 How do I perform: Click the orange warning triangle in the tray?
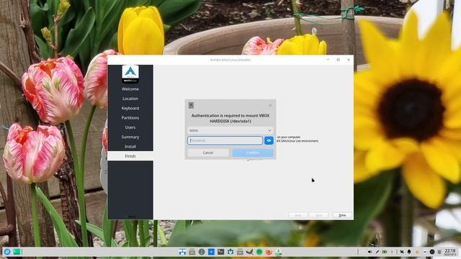[x=416, y=252]
